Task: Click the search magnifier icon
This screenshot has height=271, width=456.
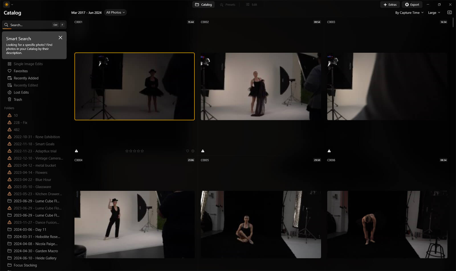Action: [x=6, y=25]
